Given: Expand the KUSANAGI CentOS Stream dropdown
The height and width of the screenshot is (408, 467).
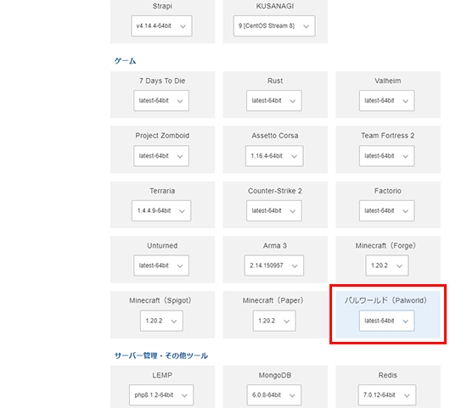Looking at the screenshot, I should point(274,26).
